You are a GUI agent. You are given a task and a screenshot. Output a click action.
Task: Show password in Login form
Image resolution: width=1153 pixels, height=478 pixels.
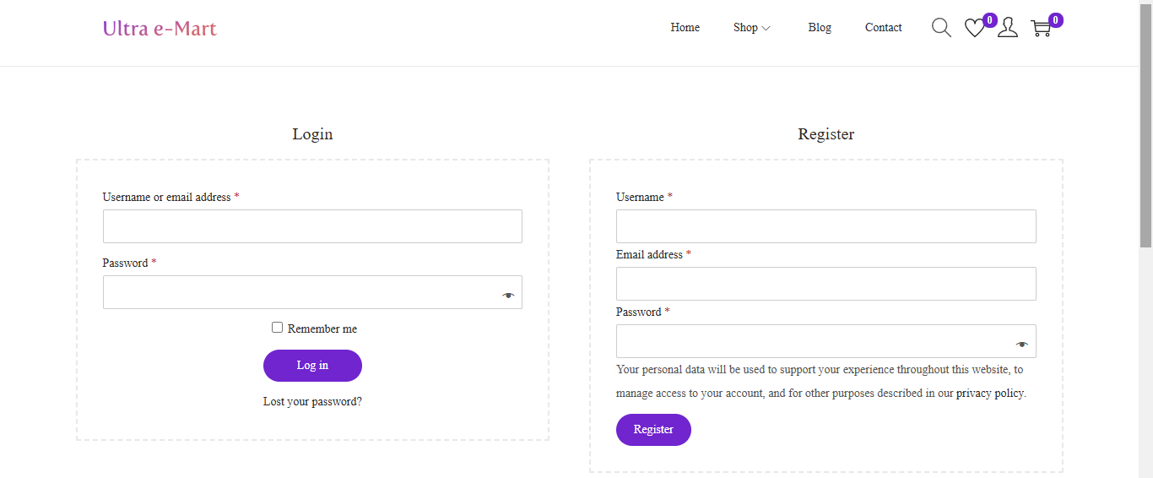pyautogui.click(x=507, y=296)
